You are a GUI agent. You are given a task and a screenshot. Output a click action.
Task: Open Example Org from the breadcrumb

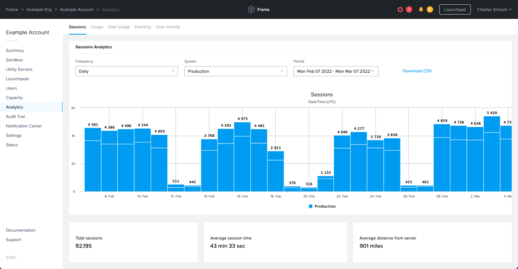point(39,9)
